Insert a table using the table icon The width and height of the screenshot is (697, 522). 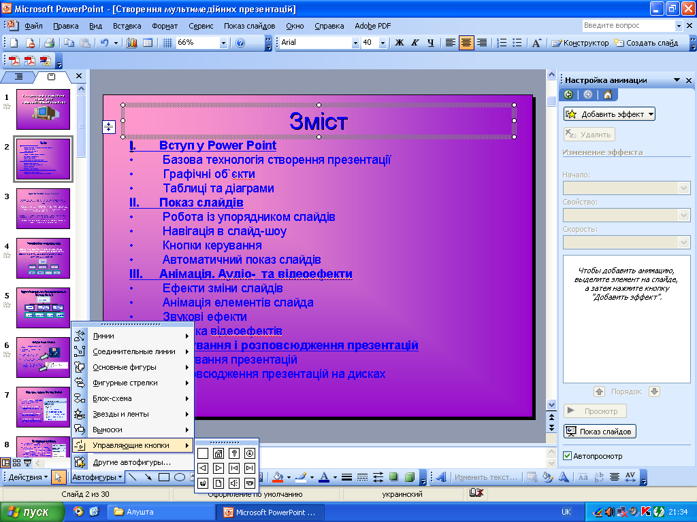coord(148,43)
